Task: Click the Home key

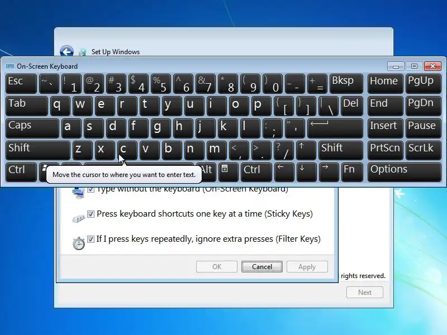Action: tap(385, 83)
